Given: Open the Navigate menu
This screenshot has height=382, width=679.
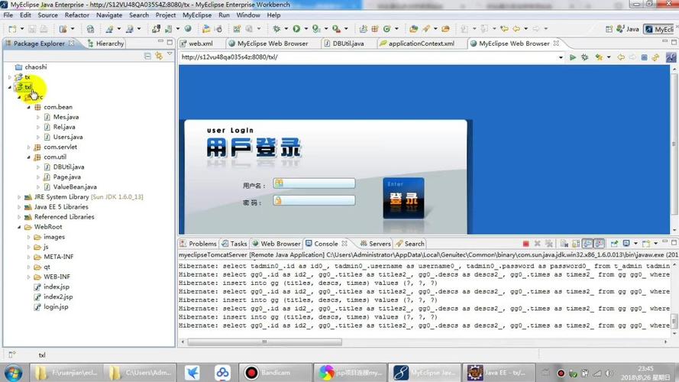Looking at the screenshot, I should 109,15.
